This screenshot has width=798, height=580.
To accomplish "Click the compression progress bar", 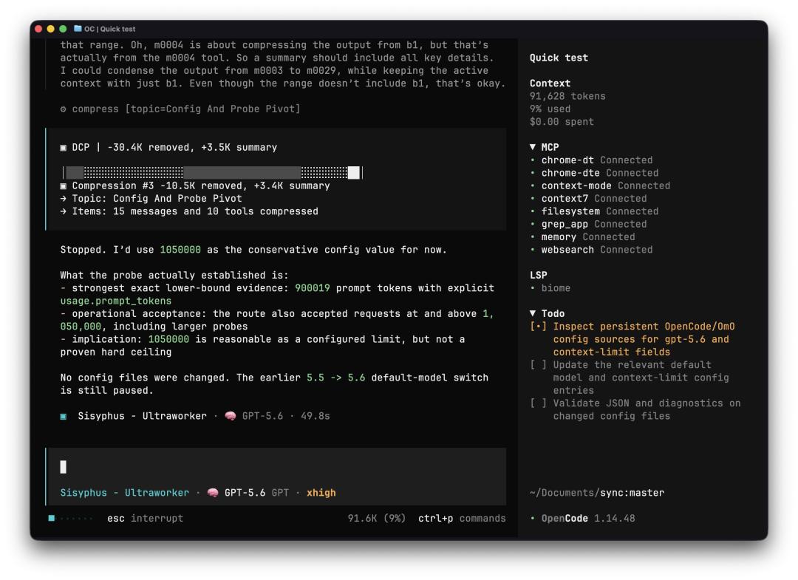I will (x=212, y=172).
